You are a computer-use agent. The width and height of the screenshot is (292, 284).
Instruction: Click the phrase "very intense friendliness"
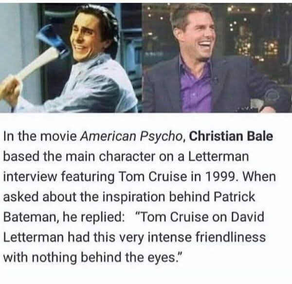pos(192,238)
